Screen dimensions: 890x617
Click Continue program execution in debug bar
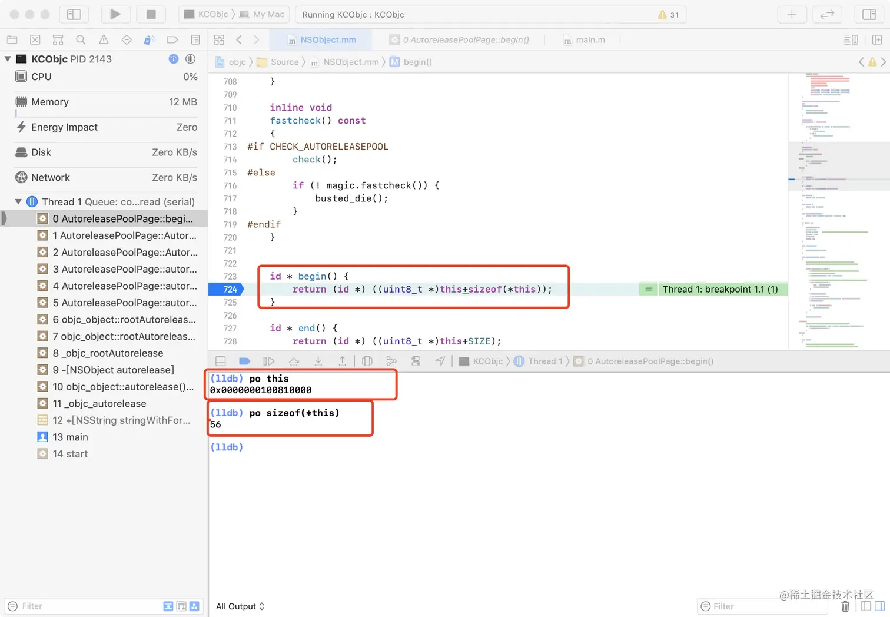click(x=269, y=361)
